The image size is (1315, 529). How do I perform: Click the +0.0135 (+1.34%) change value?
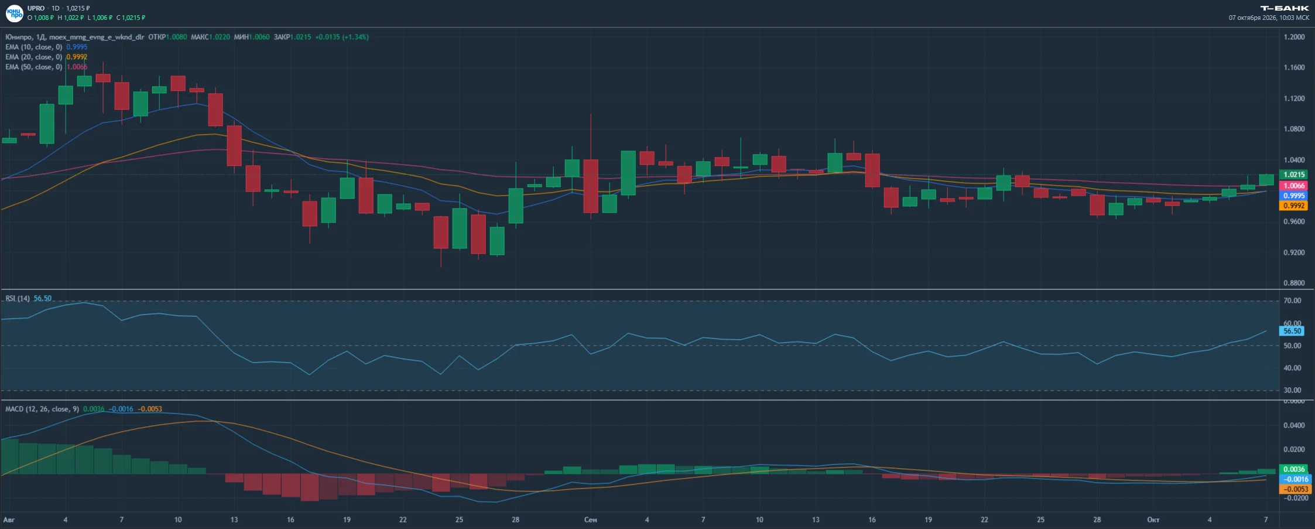point(342,37)
